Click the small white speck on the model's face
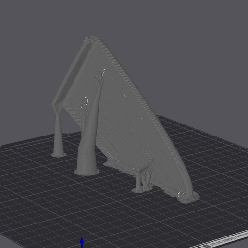 point(125,96)
